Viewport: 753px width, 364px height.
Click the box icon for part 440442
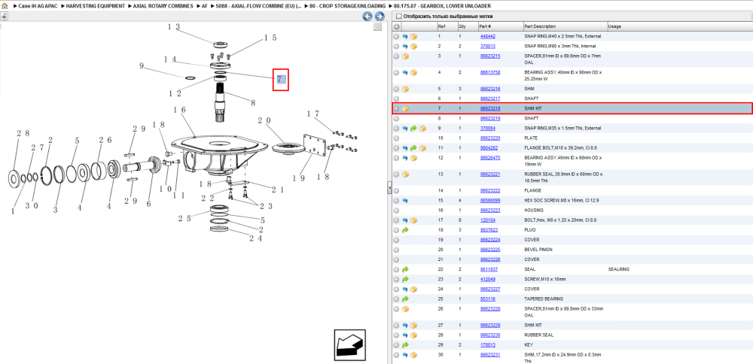[413, 36]
